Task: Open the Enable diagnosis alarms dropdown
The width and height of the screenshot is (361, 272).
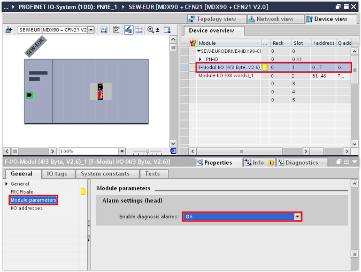Action: coord(297,217)
